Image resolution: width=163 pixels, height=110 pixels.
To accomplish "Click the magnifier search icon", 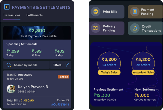I will tap(9, 65).
